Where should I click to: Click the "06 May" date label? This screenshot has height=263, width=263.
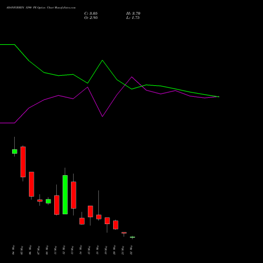[31, 250]
